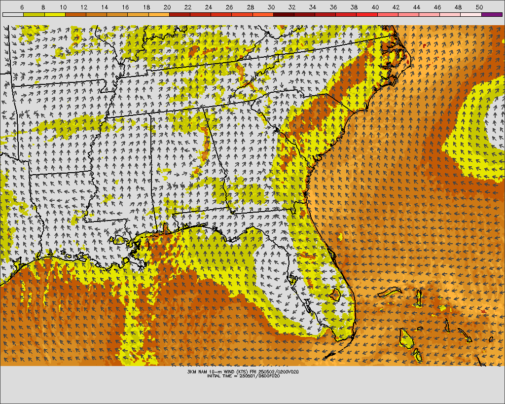Select the pink swatch between 44 and 46
Screen dimensions: 505x404
430,14
